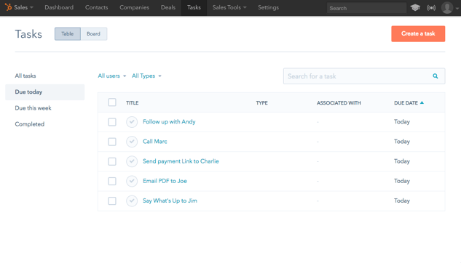Select the Due today filter

44,92
